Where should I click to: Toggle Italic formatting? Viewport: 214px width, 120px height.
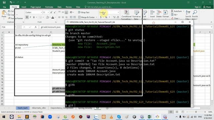(x=30, y=17)
